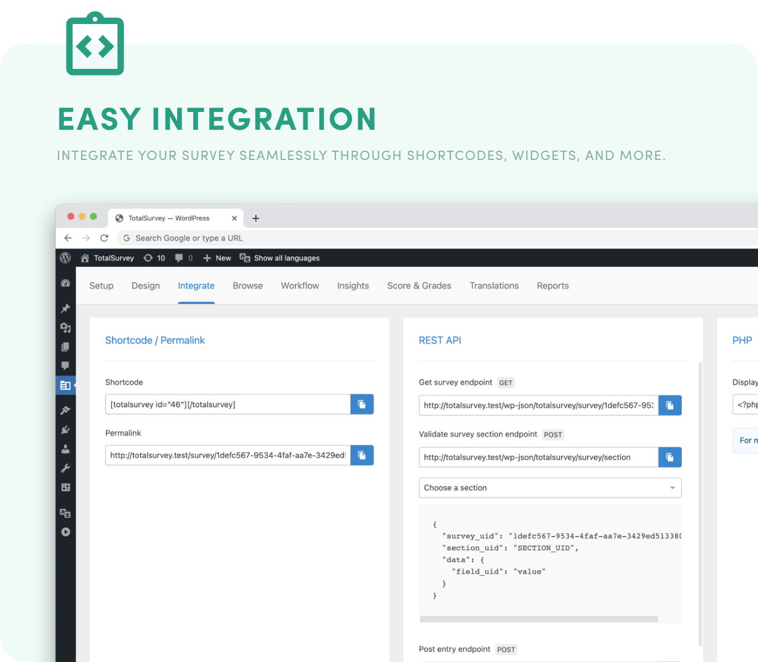Viewport: 758px width, 662px height.
Task: Copy the shortcode with the copy button
Action: [x=362, y=404]
